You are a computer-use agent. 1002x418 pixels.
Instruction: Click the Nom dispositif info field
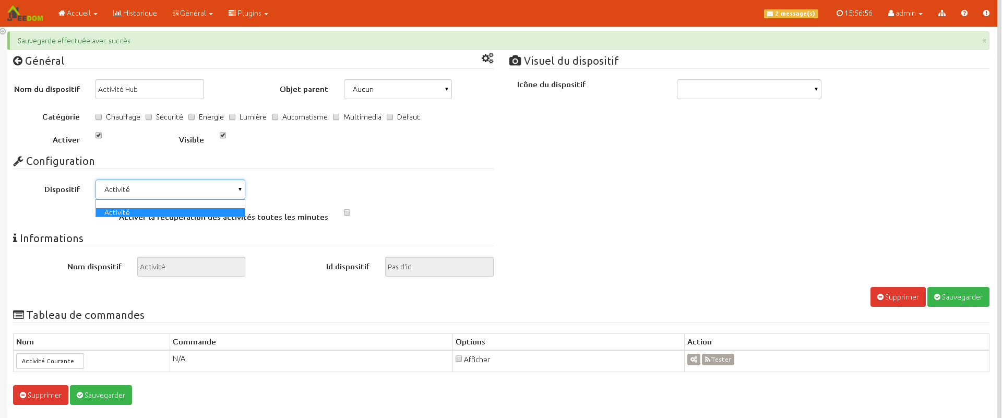191,267
